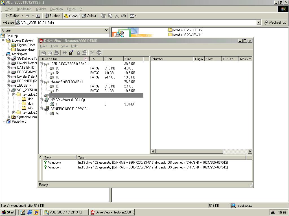Click the Suchen search button in Explorer
Image resolution: width=289 pixels, height=216 pixels.
click(x=52, y=16)
